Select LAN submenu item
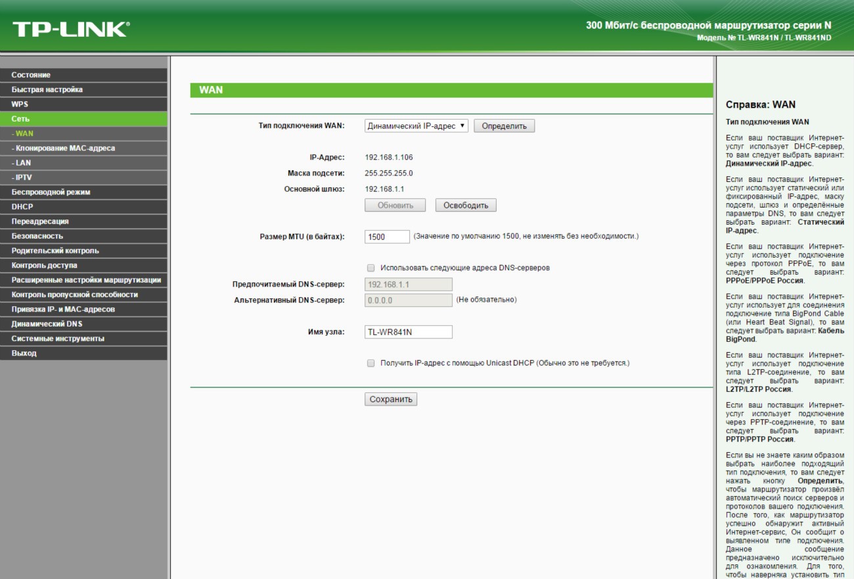The image size is (854, 579). 23,163
